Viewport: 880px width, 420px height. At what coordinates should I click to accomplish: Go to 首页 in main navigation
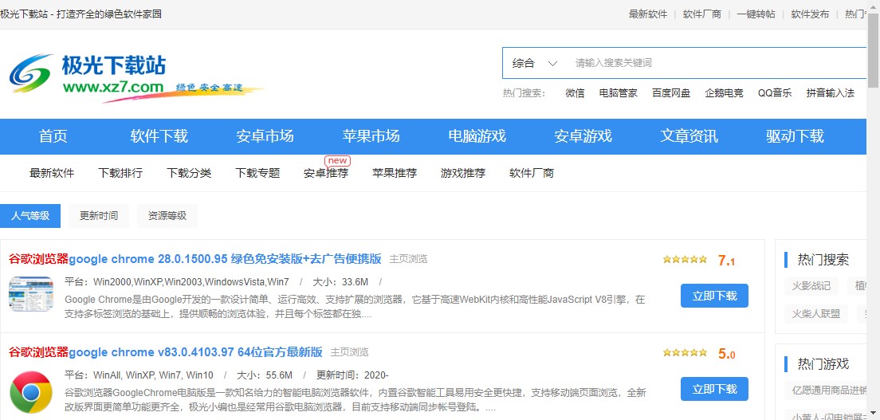point(53,136)
